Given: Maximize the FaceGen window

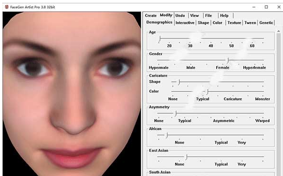Looking at the screenshot, I should pyautogui.click(x=266, y=7).
